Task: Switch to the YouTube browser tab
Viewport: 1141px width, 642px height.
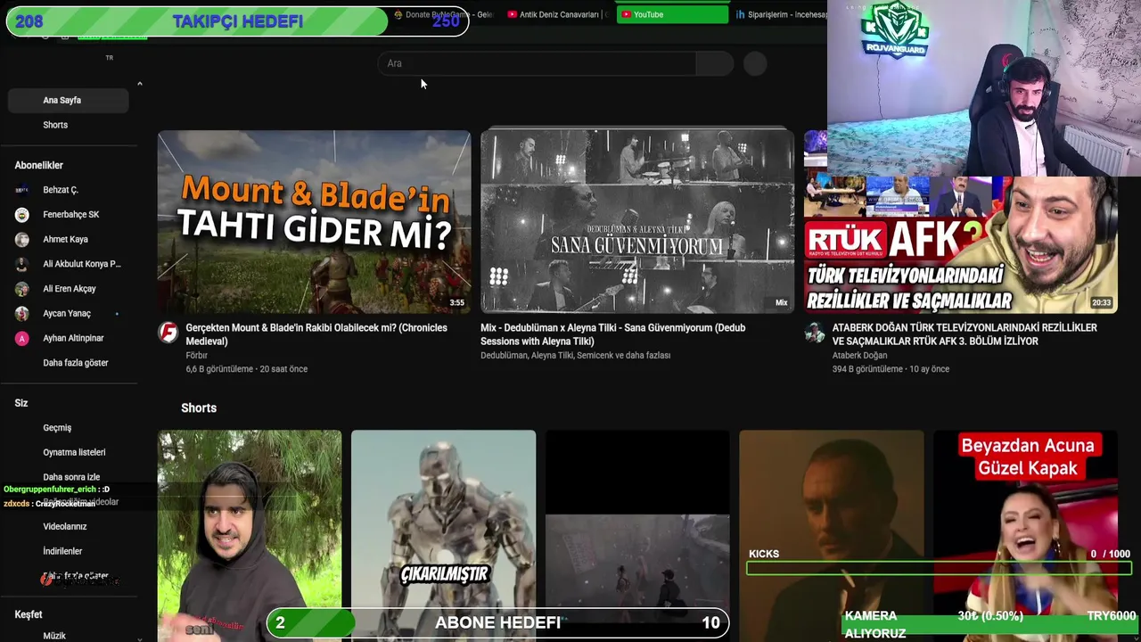Action: [x=672, y=14]
